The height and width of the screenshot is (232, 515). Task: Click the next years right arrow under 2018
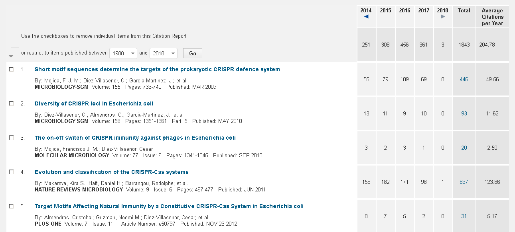[443, 17]
